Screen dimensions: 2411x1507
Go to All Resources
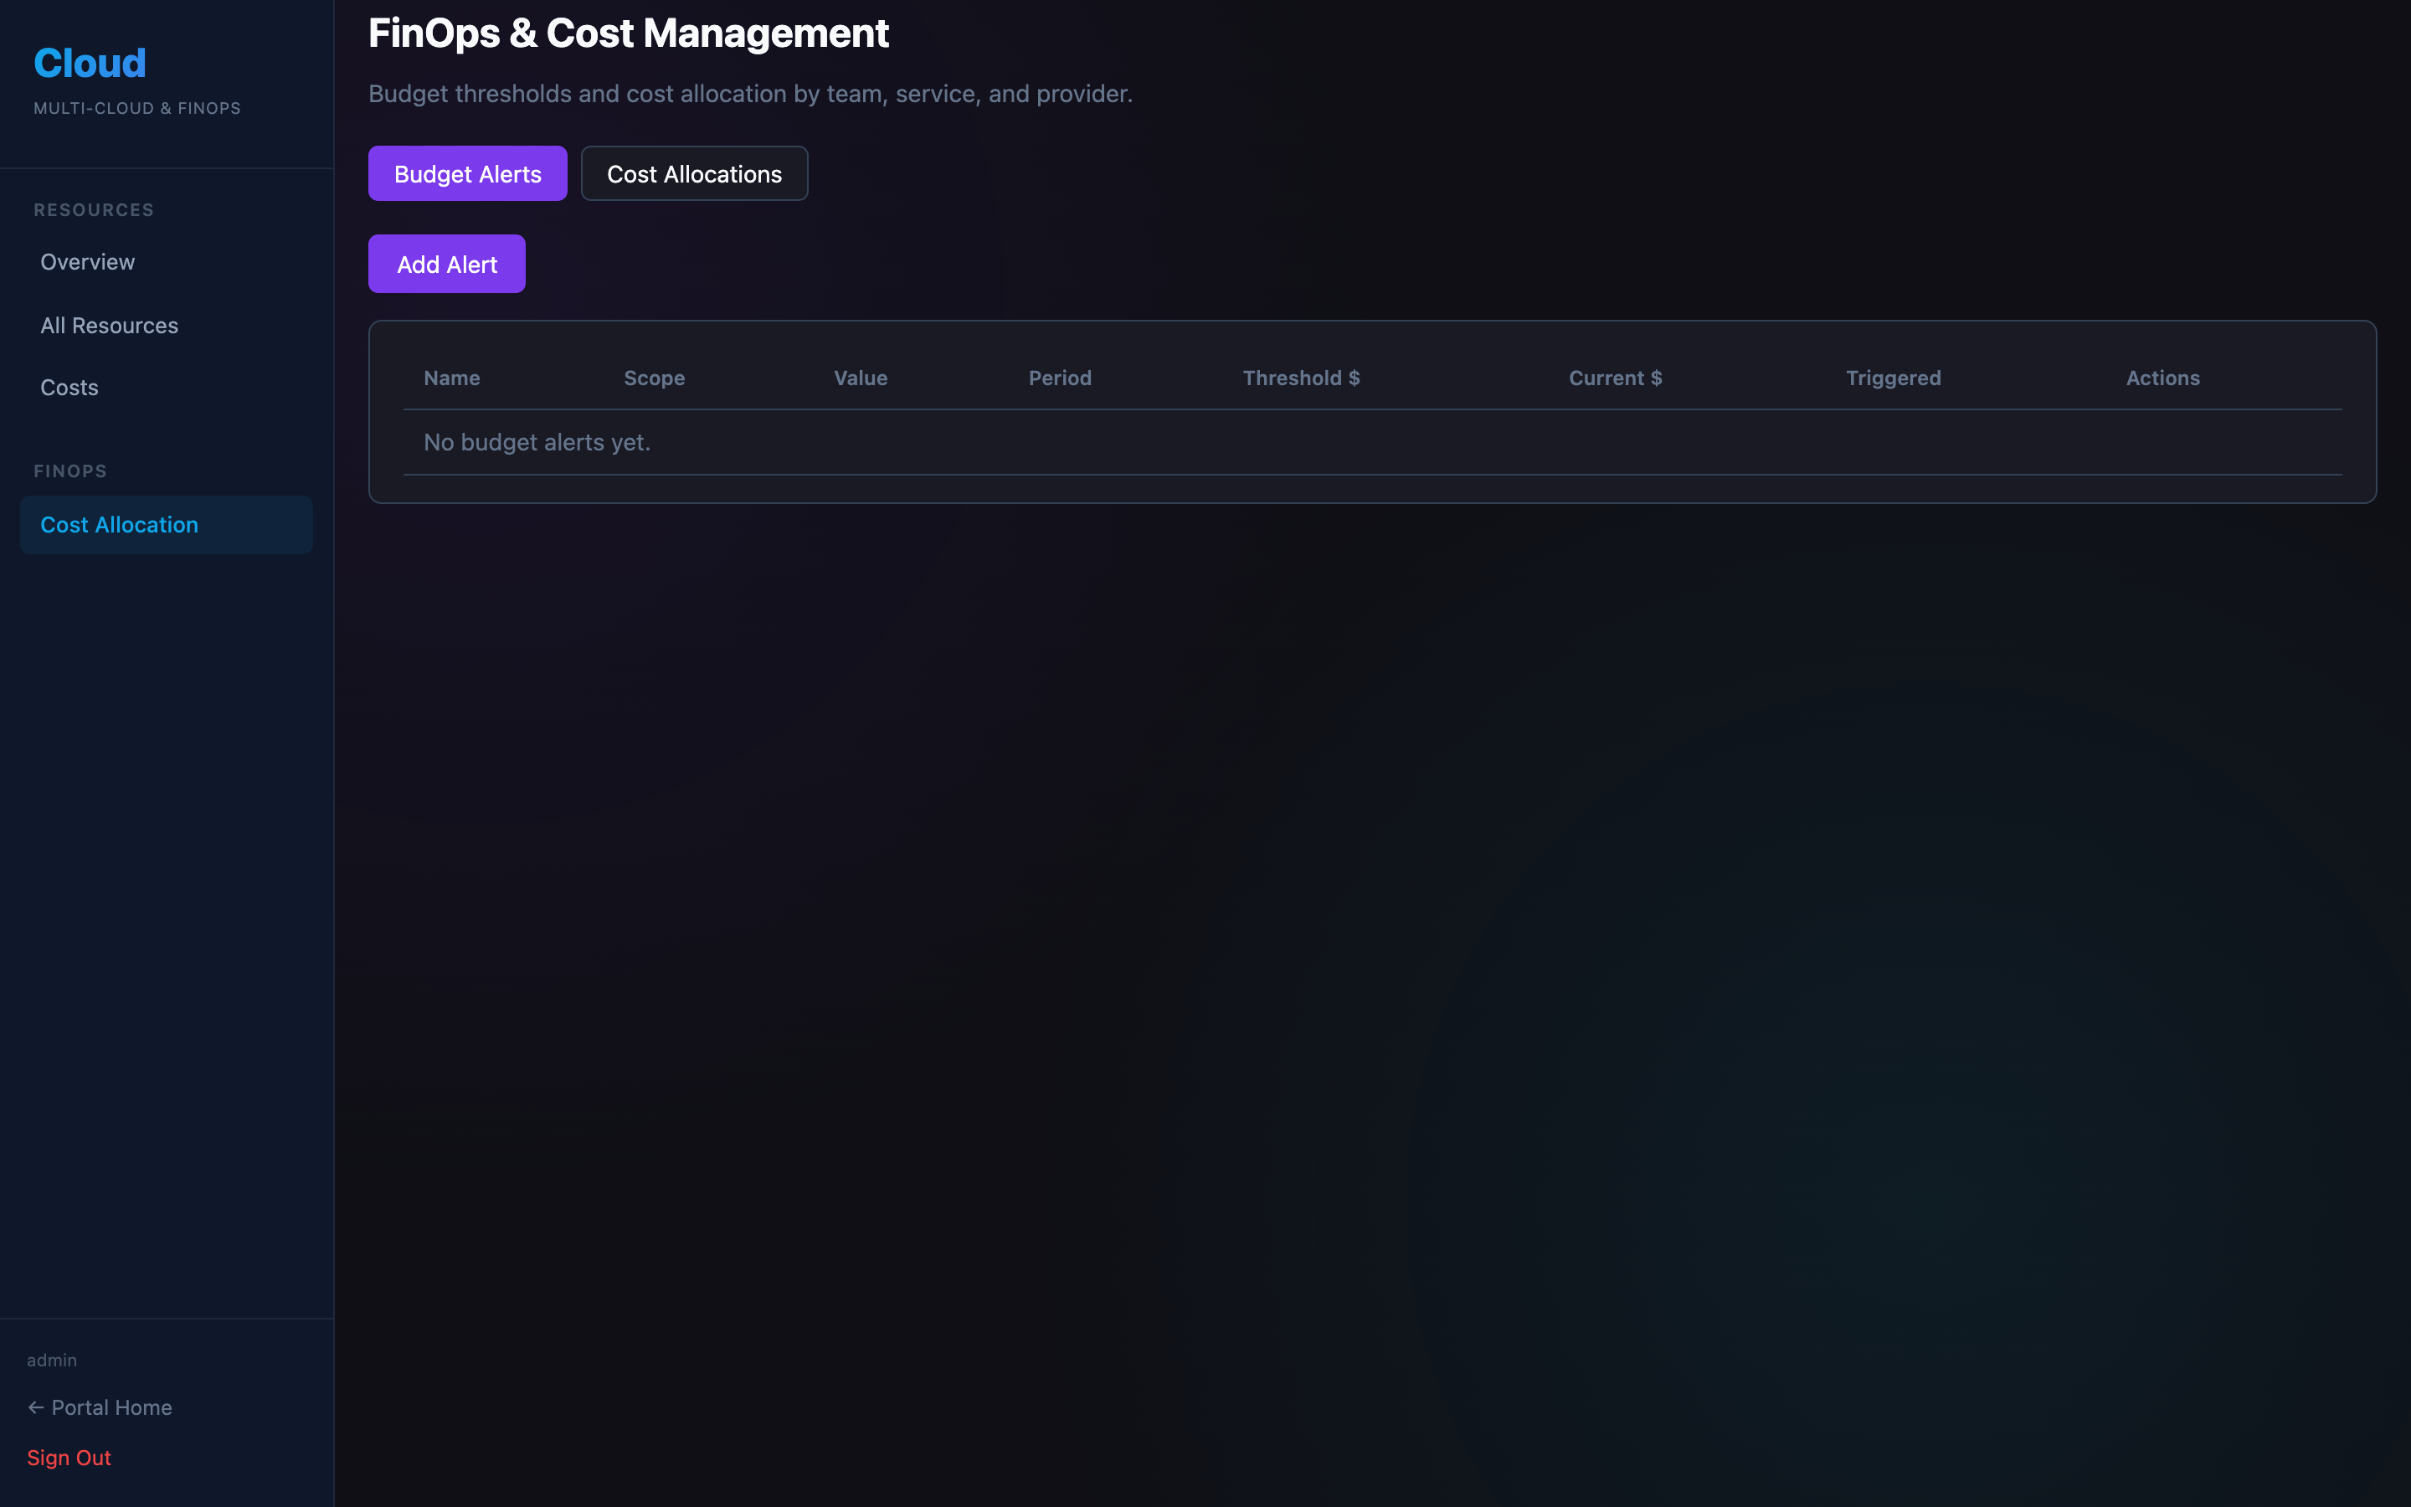(110, 326)
